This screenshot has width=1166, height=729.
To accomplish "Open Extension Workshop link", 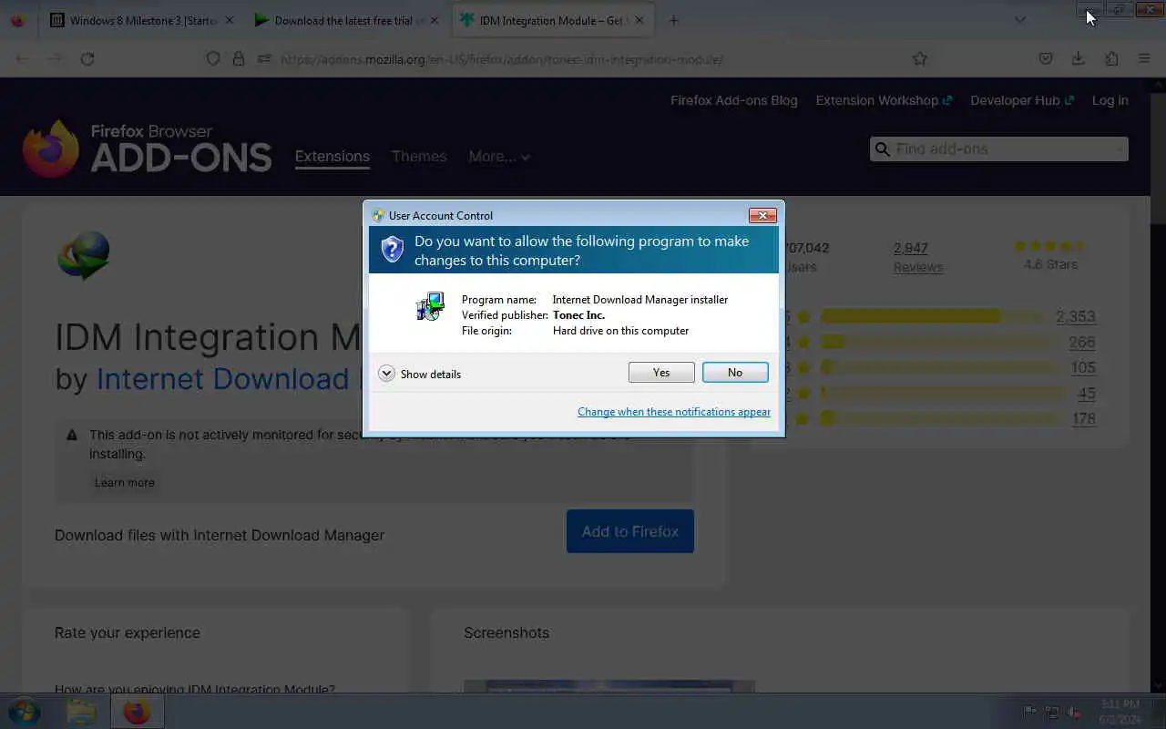I will click(x=884, y=100).
